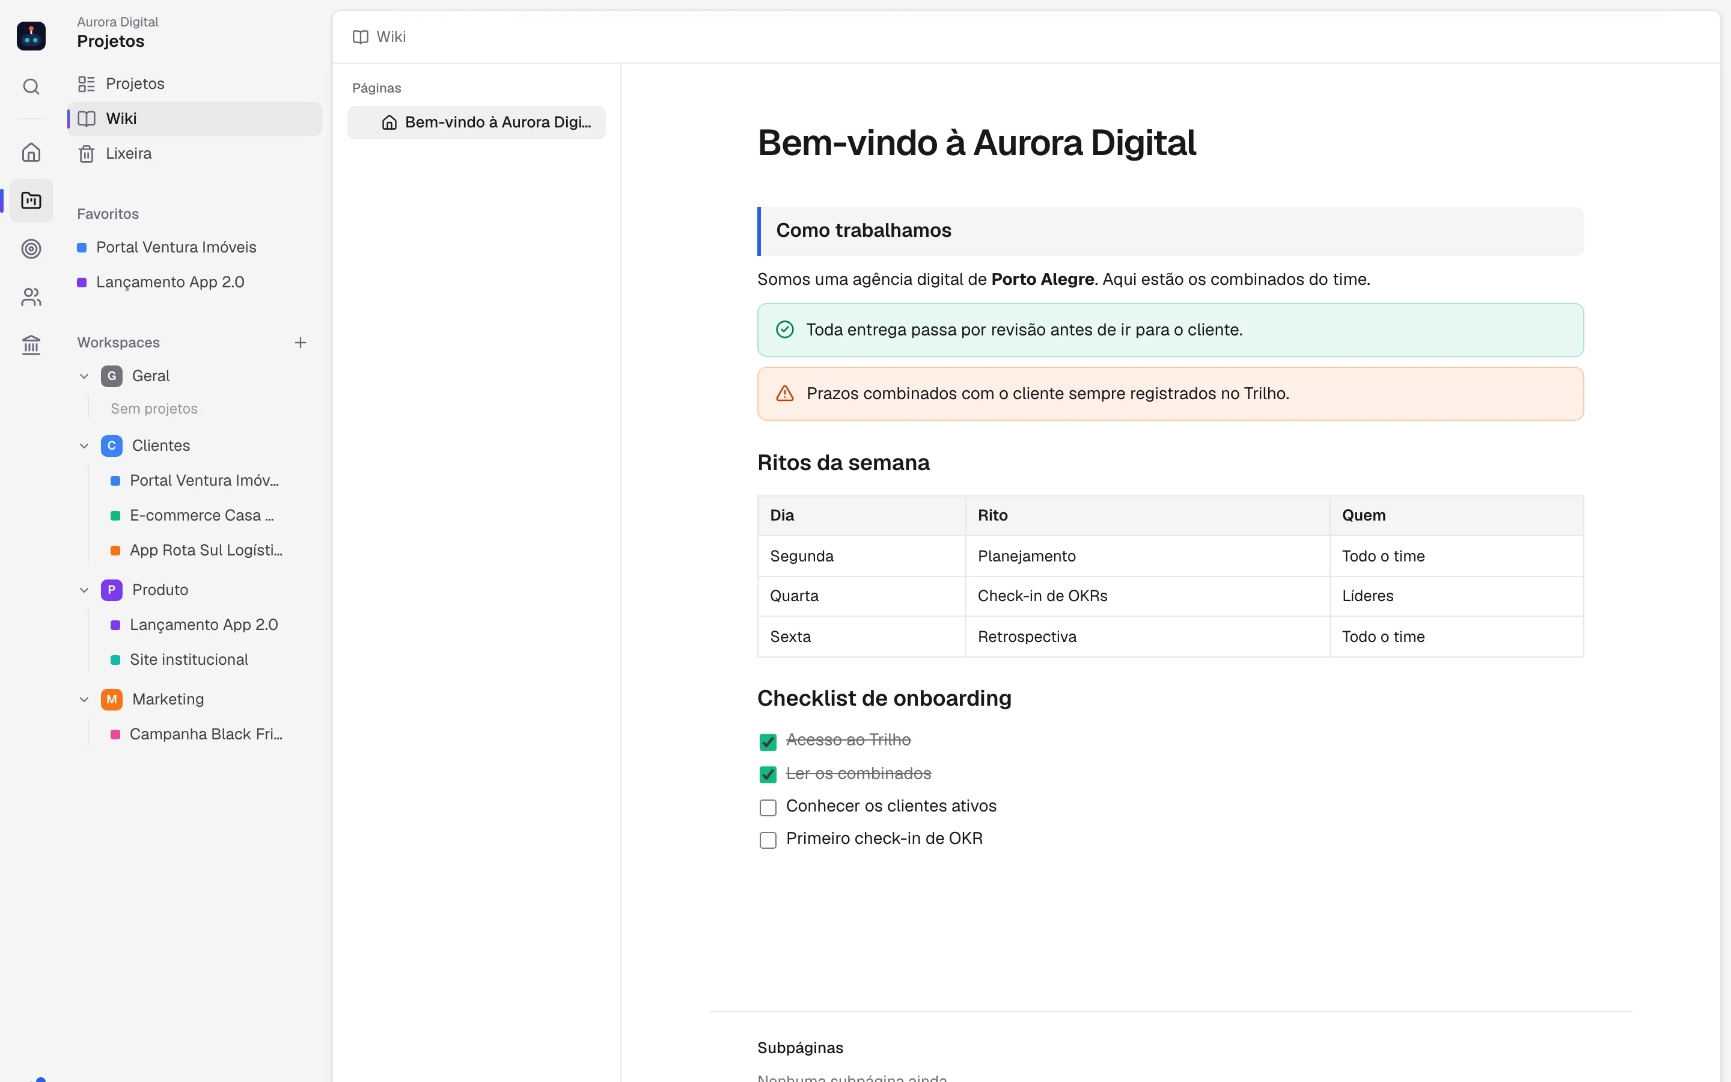Click the Geral workspace G badge
This screenshot has width=1731, height=1082.
(112, 376)
